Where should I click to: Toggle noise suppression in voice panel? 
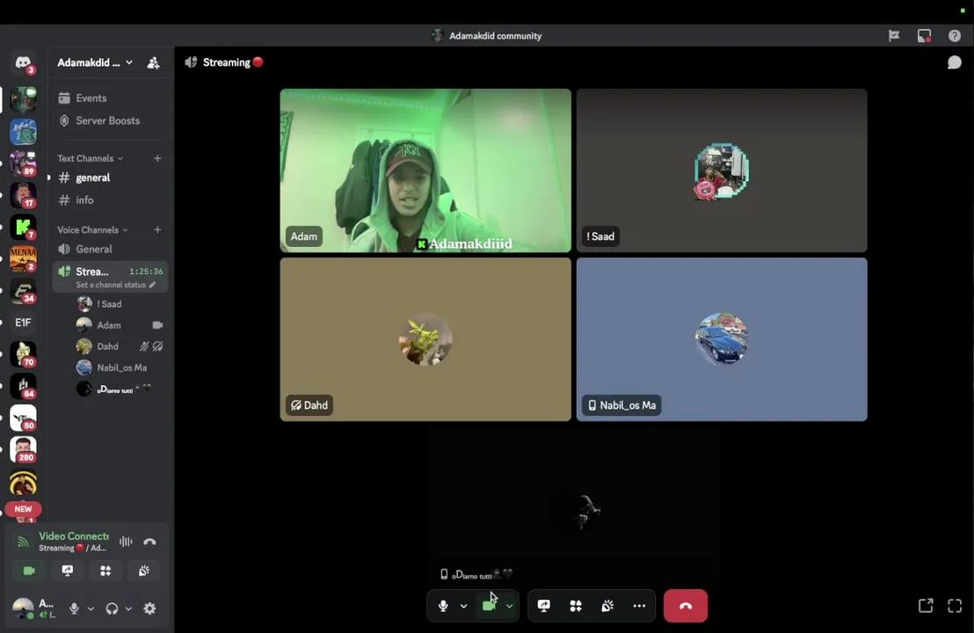click(x=126, y=542)
